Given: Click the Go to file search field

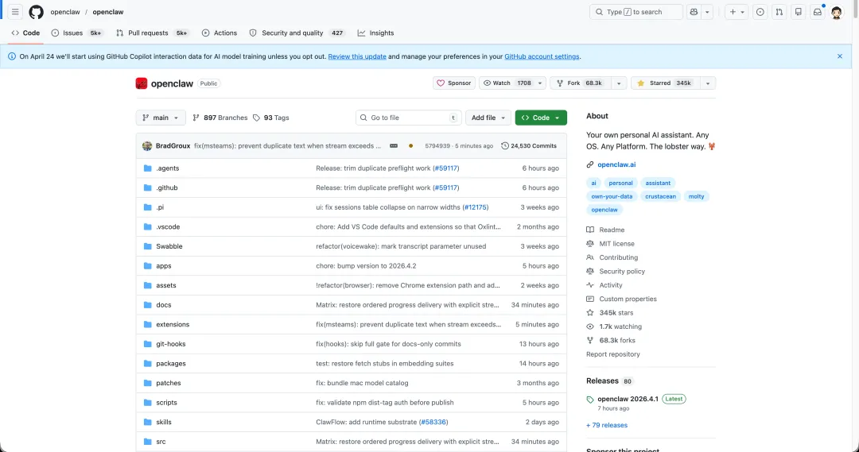Looking at the screenshot, I should click(408, 118).
